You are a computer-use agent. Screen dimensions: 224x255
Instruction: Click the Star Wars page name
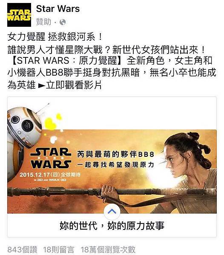tap(58, 8)
